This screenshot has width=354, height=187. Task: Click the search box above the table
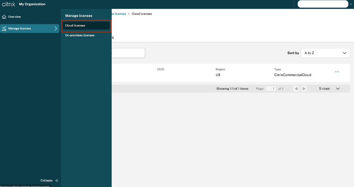coord(127,53)
